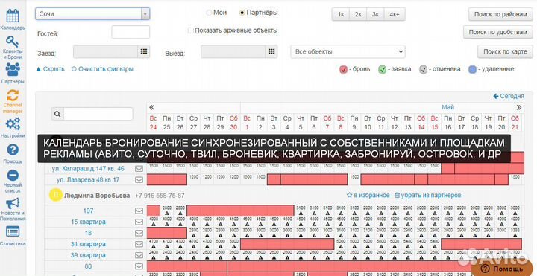Open Настройки gears icon

pos(13,123)
